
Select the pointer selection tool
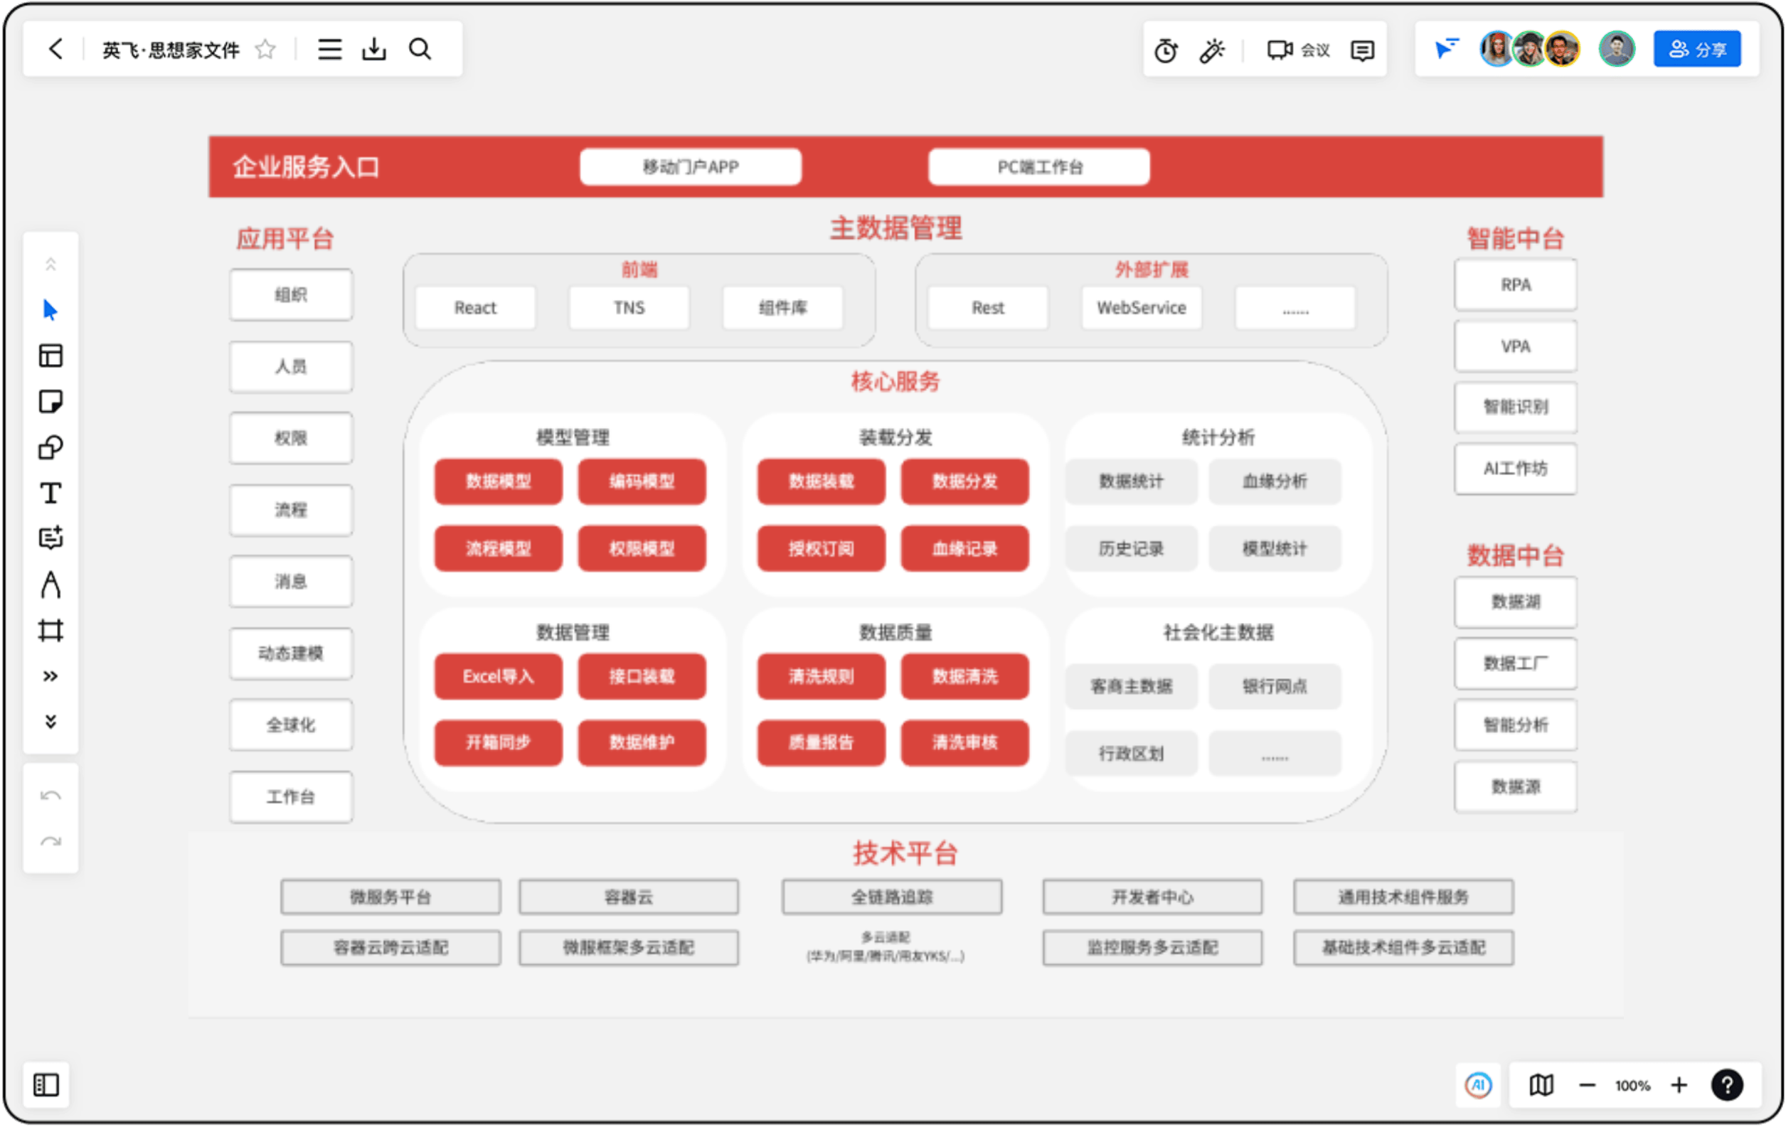[x=51, y=310]
